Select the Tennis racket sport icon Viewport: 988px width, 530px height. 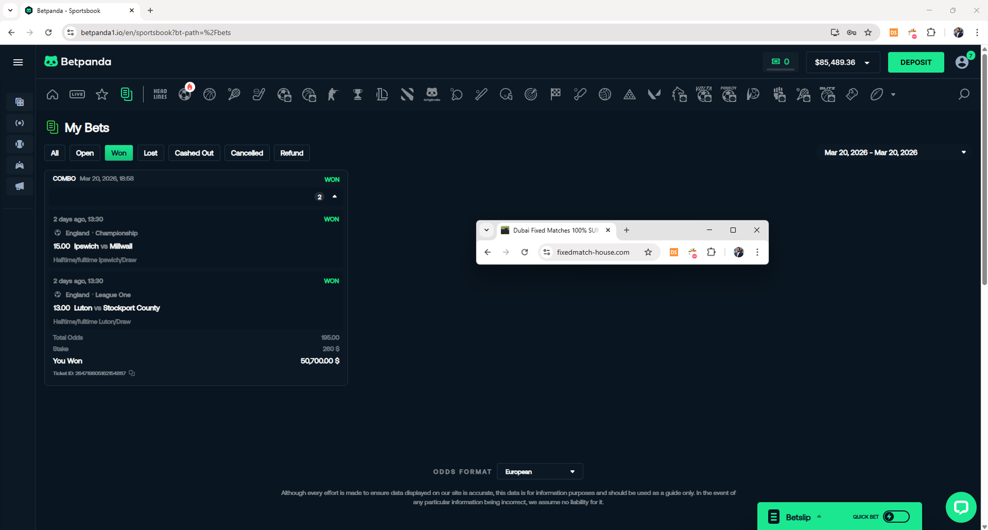[x=234, y=94]
